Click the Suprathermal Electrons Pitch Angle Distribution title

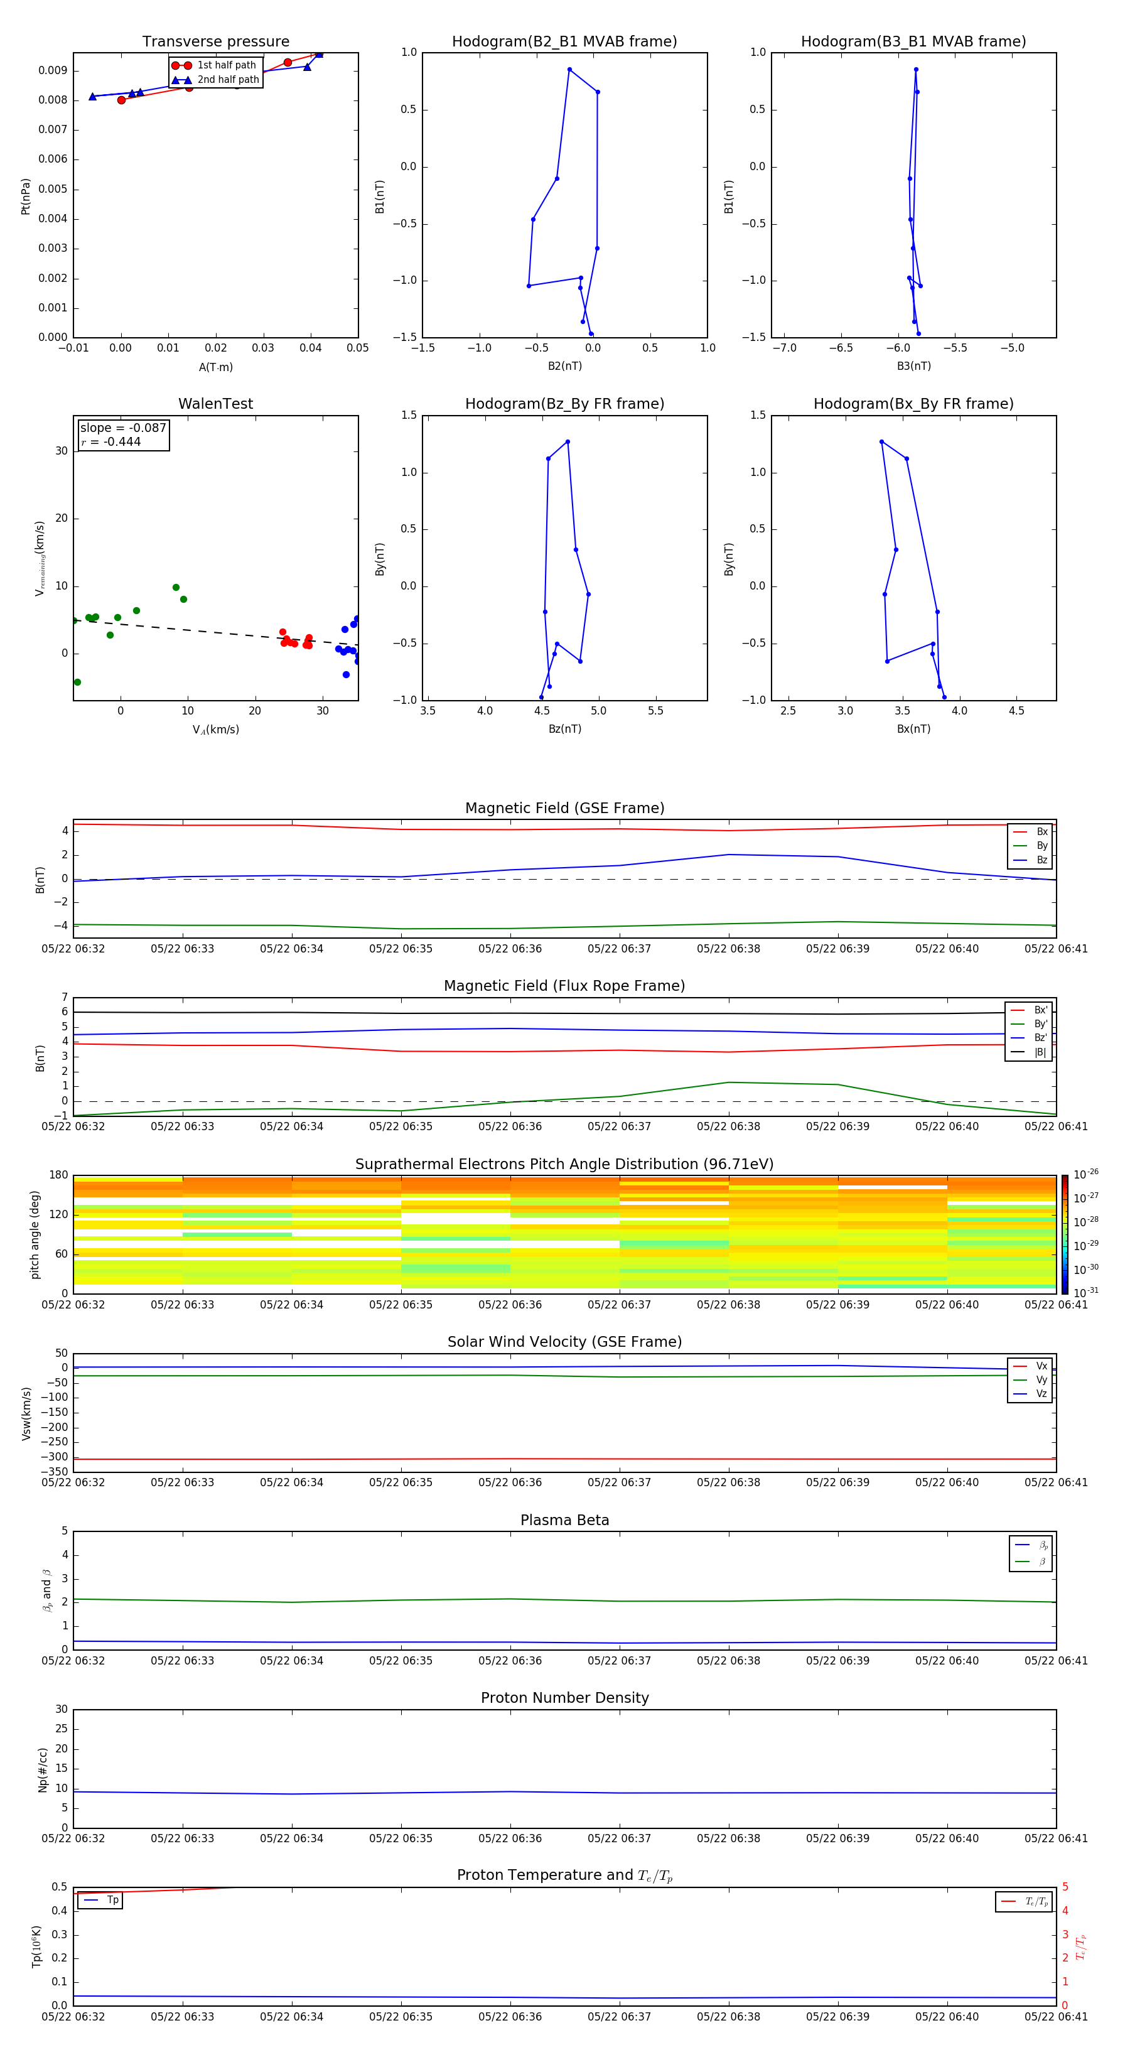coord(564,1165)
